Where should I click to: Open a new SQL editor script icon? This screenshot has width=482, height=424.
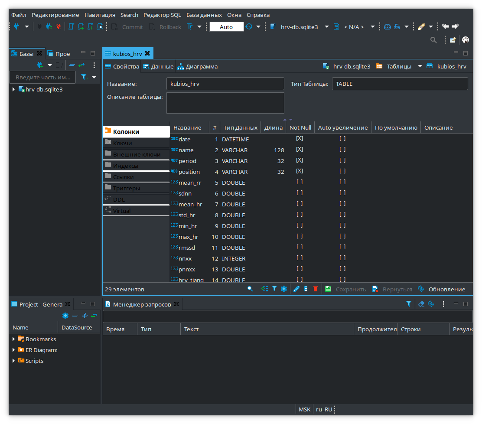71,27
